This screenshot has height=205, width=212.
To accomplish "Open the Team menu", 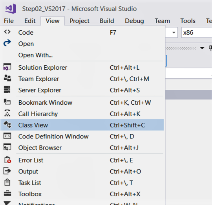I will (x=162, y=21).
